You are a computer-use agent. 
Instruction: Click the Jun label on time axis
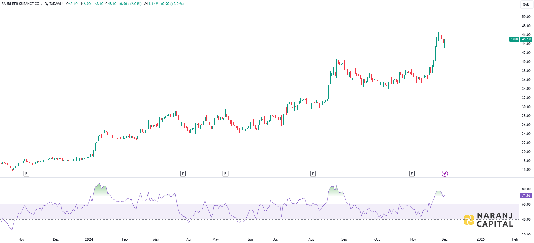click(250, 239)
